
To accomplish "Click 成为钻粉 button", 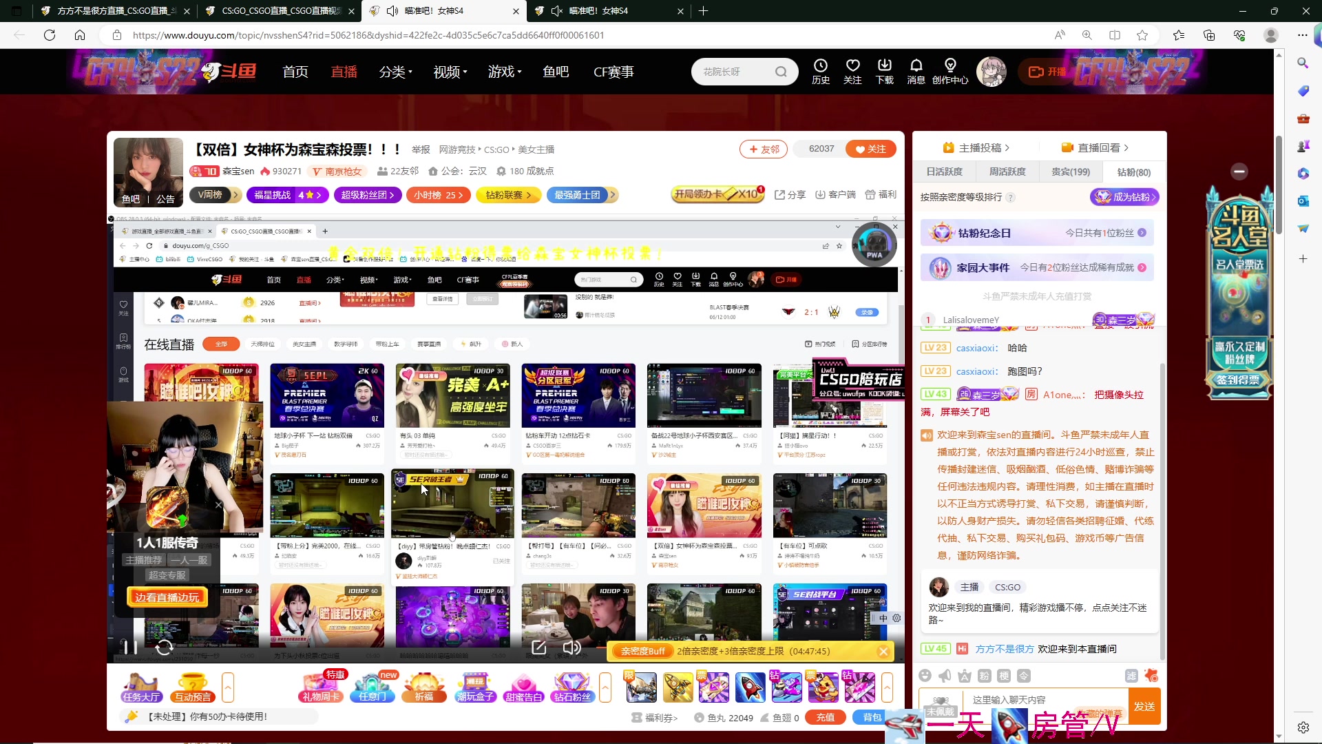I will [1125, 197].
